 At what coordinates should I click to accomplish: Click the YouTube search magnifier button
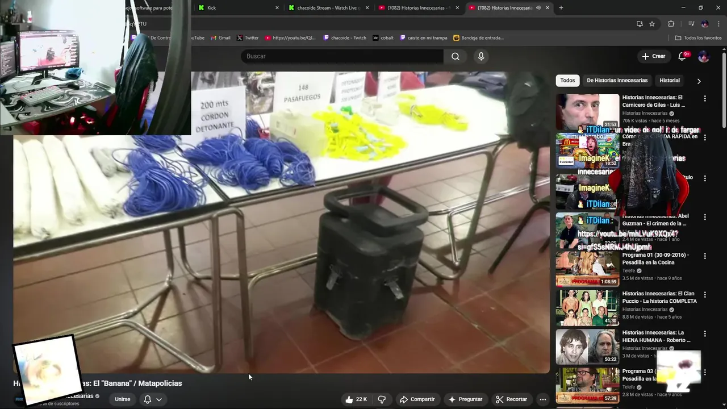coord(456,56)
